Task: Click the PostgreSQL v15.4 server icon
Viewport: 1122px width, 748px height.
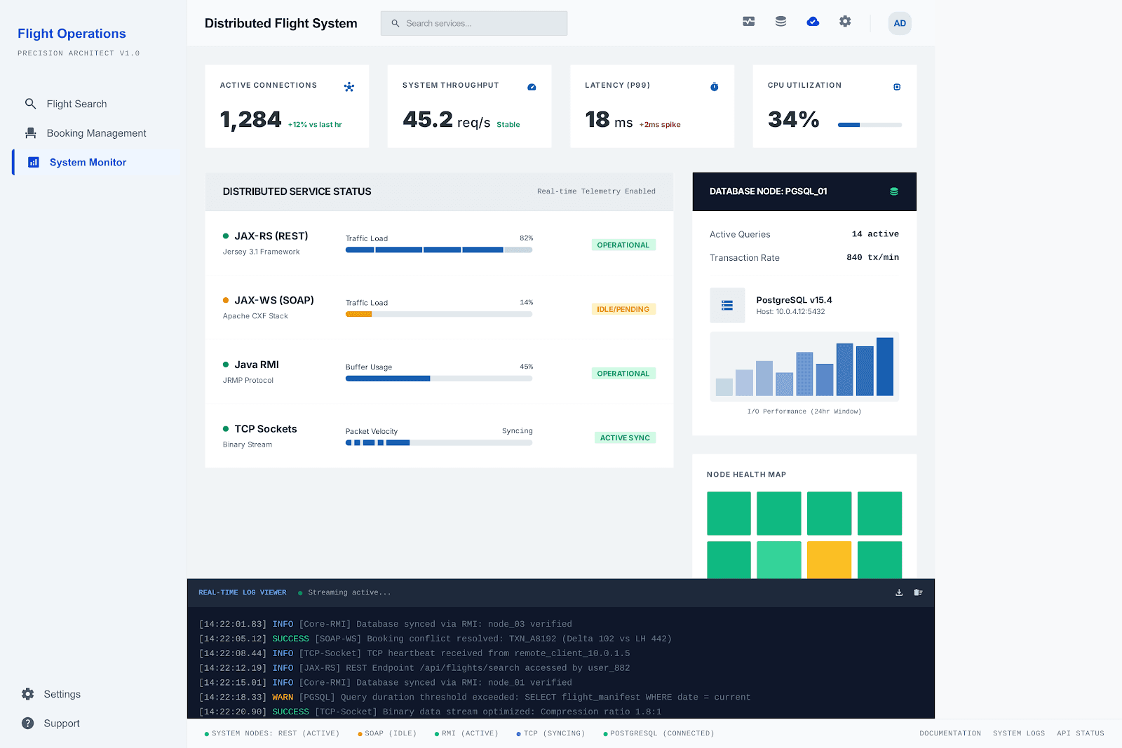Action: [727, 306]
